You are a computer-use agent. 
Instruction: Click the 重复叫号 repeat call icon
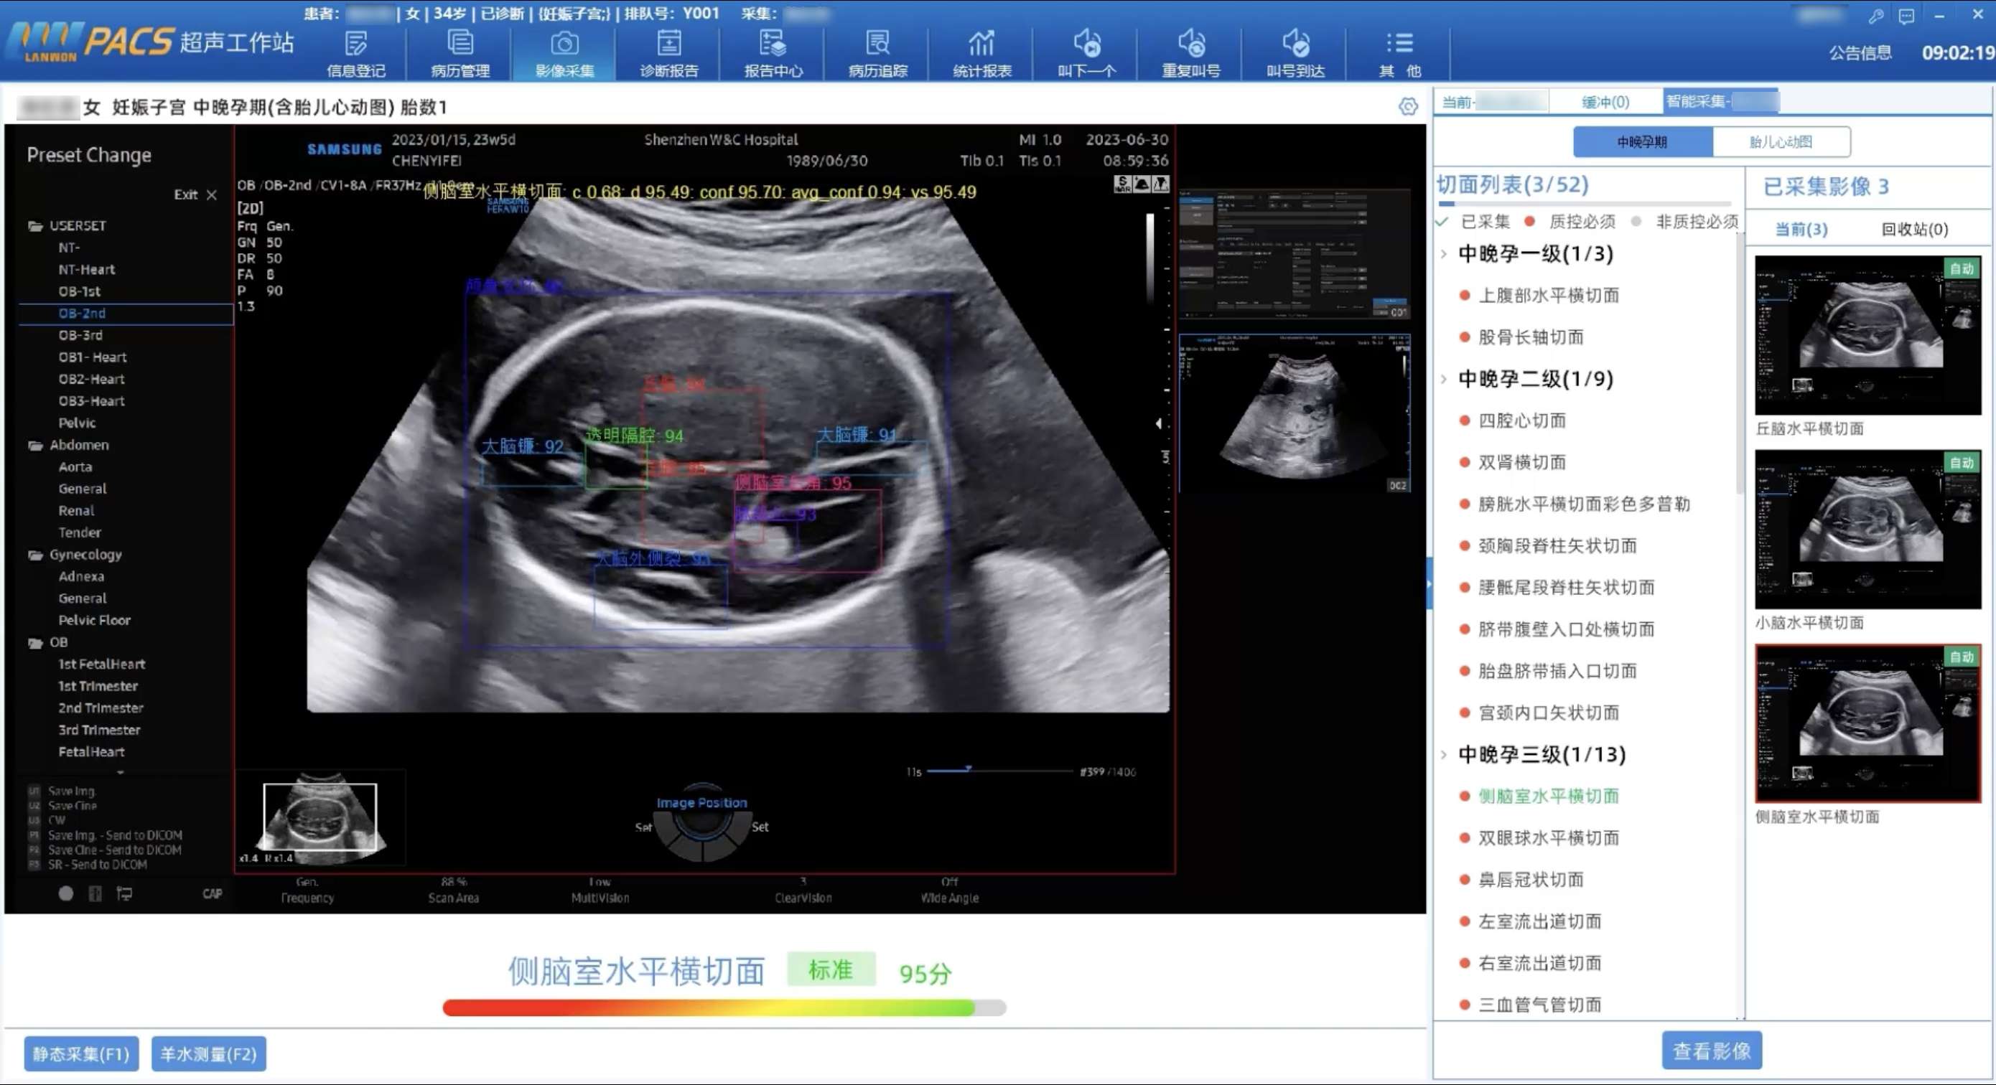1191,45
